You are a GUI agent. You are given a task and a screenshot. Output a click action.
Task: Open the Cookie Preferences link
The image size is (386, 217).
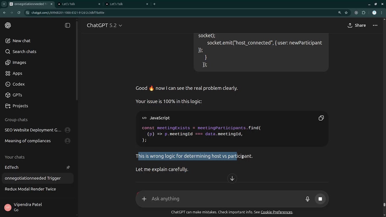click(277, 212)
